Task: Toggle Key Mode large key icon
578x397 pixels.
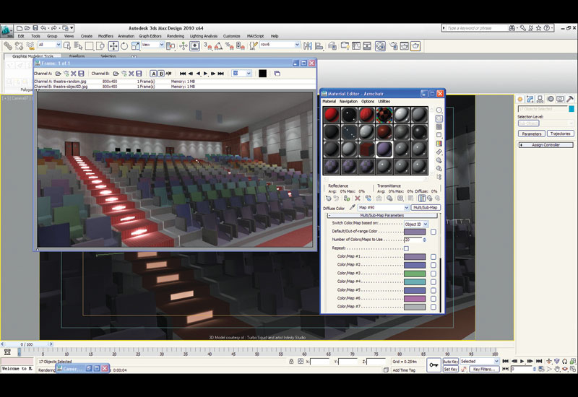Action: click(x=433, y=365)
